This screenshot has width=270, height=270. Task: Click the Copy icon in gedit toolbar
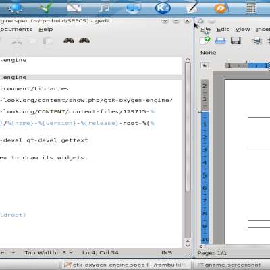pyautogui.click(x=32, y=40)
